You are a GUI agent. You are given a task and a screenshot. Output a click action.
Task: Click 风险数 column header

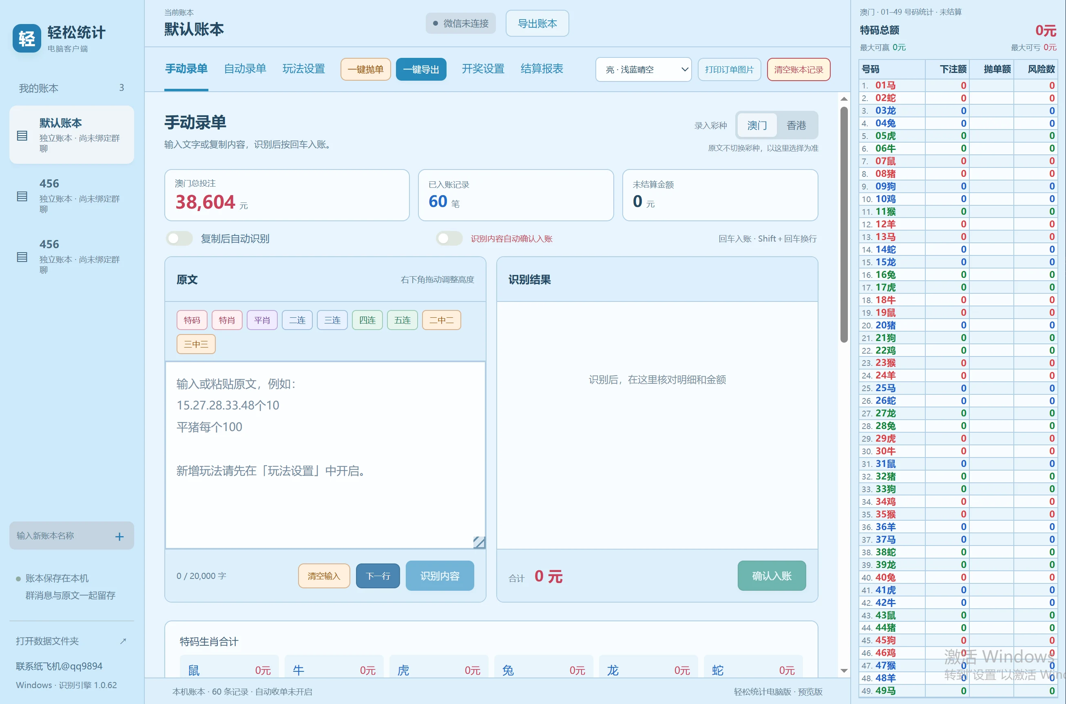(x=1035, y=69)
